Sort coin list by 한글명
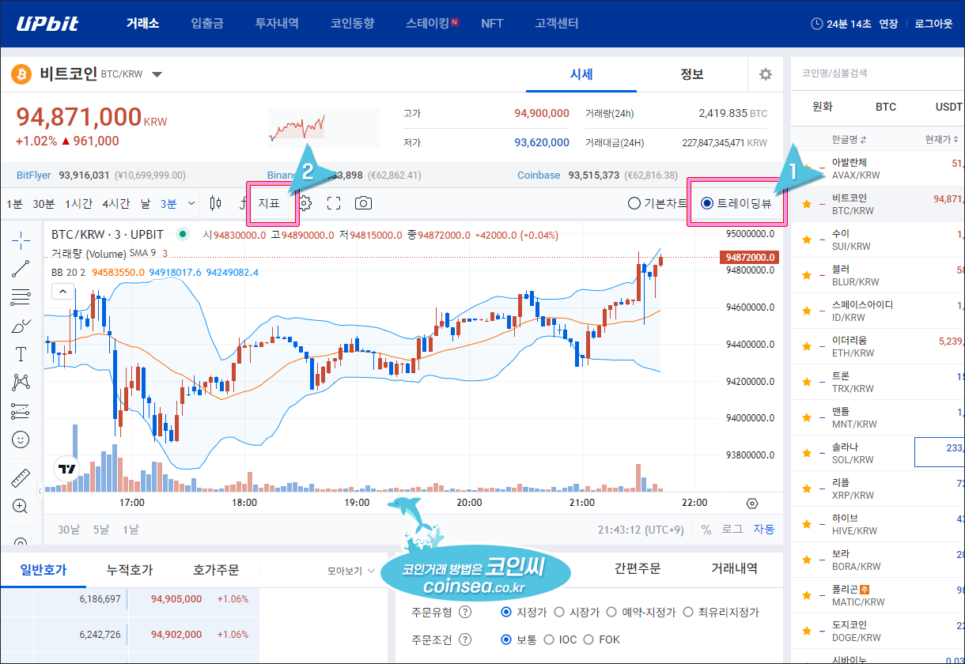 click(850, 140)
